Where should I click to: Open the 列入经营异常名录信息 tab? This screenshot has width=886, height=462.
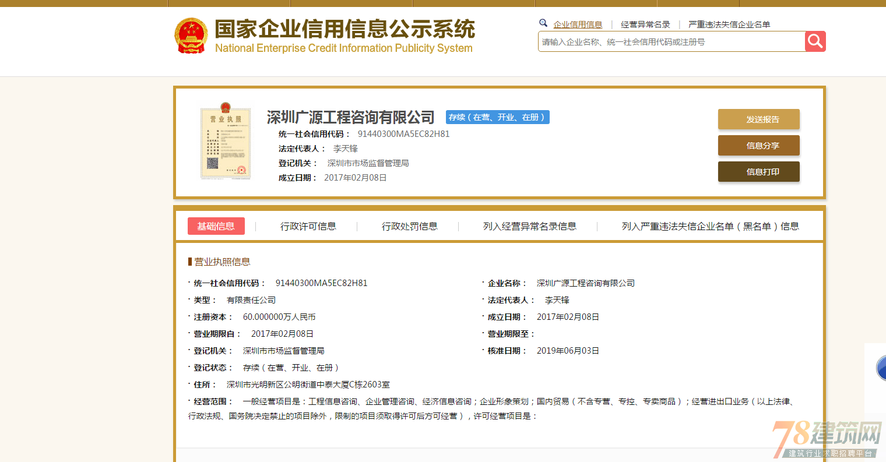click(530, 226)
